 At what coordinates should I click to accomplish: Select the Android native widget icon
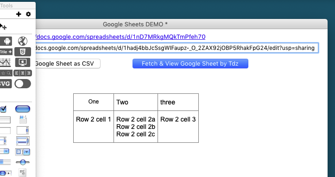[x=6, y=41]
